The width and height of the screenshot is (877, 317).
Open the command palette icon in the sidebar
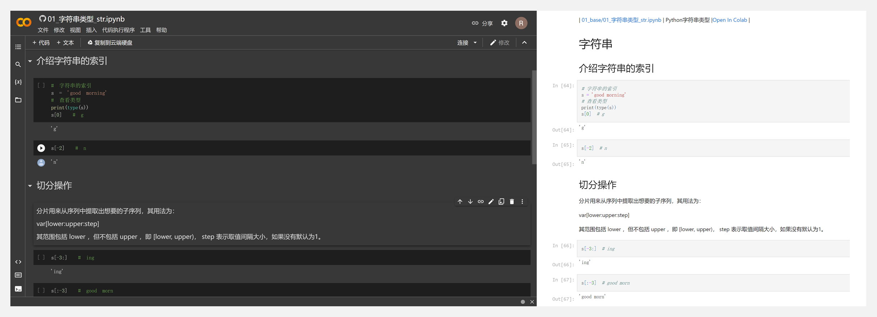point(18,275)
